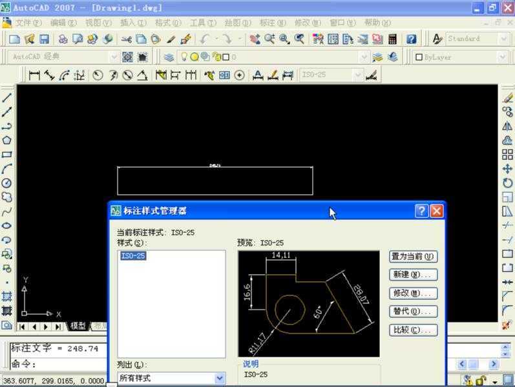
Task: Open the Edit menu
Action: coord(63,23)
